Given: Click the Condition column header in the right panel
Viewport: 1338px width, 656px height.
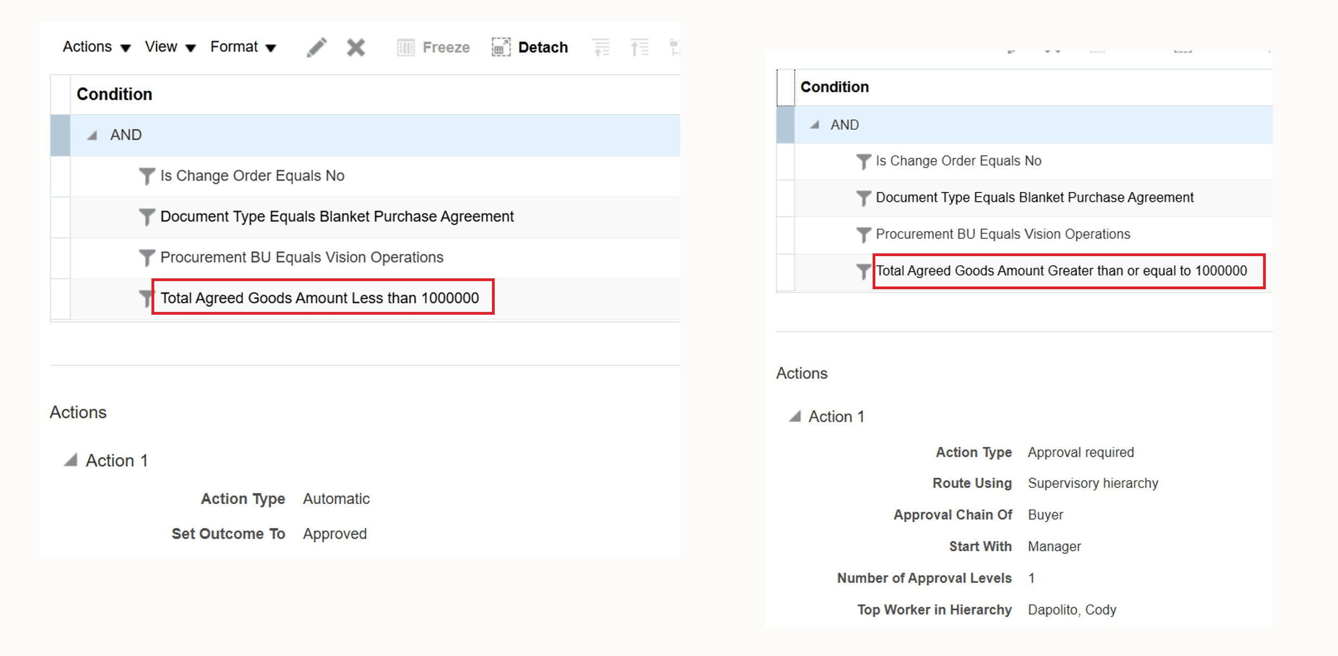Looking at the screenshot, I should pos(835,87).
